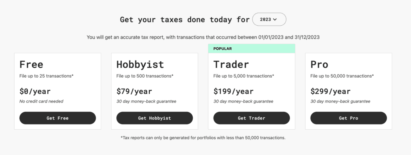The width and height of the screenshot is (411, 155).
Task: Click the $0/year price text
Action: click(35, 91)
